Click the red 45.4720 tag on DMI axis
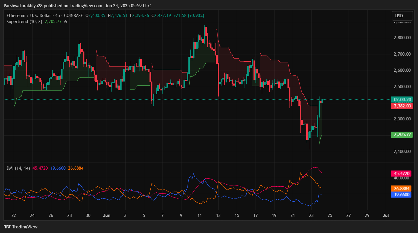The height and width of the screenshot is (233, 418). point(401,174)
